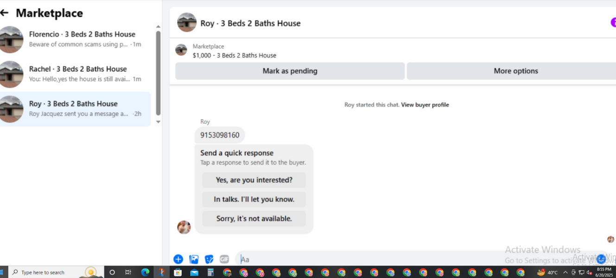Image resolution: width=616 pixels, height=278 pixels.
Task: Open the Mail app in the taskbar
Action: click(x=194, y=272)
